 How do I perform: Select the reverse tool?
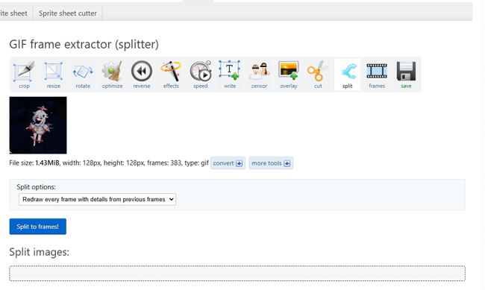click(142, 75)
